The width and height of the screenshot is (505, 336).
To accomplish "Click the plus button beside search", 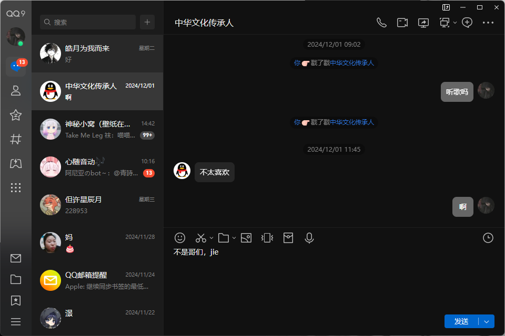I will 147,22.
